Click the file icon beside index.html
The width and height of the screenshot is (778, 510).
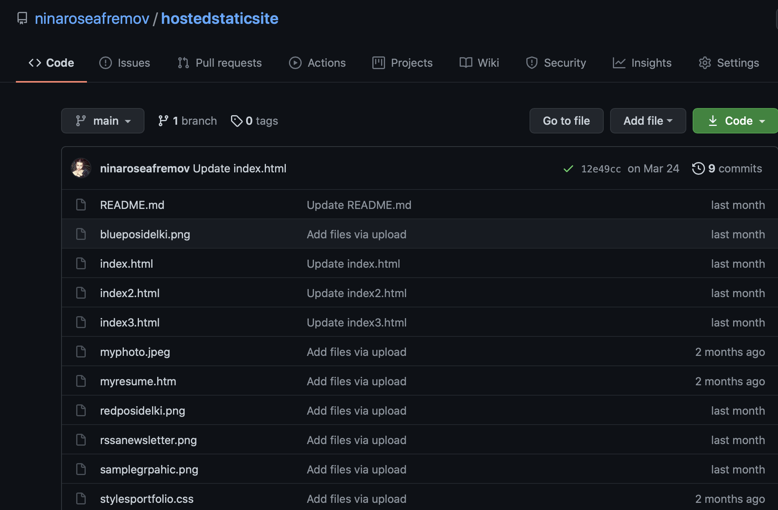(81, 264)
